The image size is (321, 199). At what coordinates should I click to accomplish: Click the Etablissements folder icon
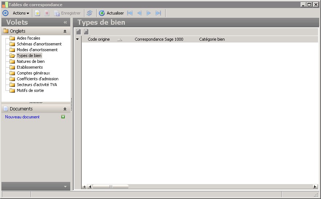(x=12, y=67)
